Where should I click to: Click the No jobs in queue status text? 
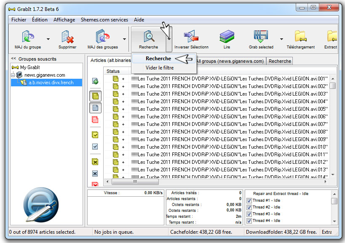point(114,232)
